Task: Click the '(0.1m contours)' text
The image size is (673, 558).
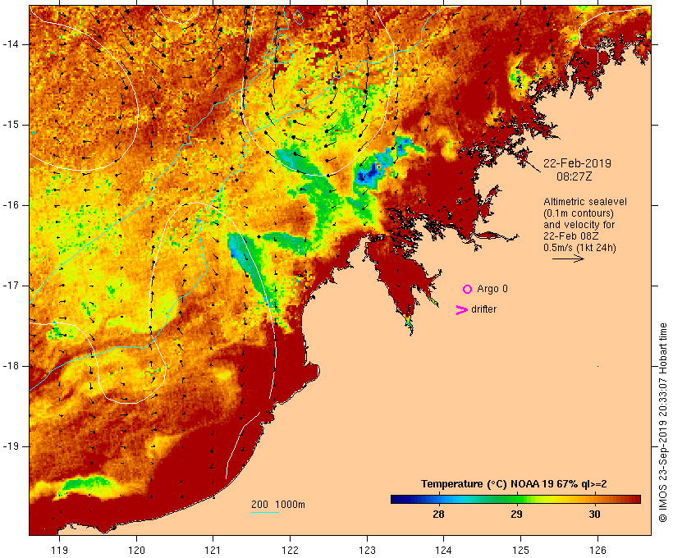Action: tap(579, 213)
